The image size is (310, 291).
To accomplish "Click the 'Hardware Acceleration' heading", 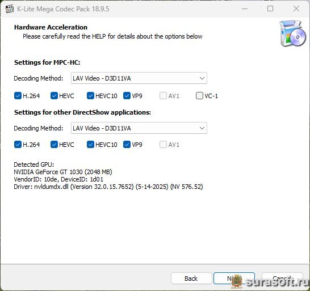I will tap(51, 27).
